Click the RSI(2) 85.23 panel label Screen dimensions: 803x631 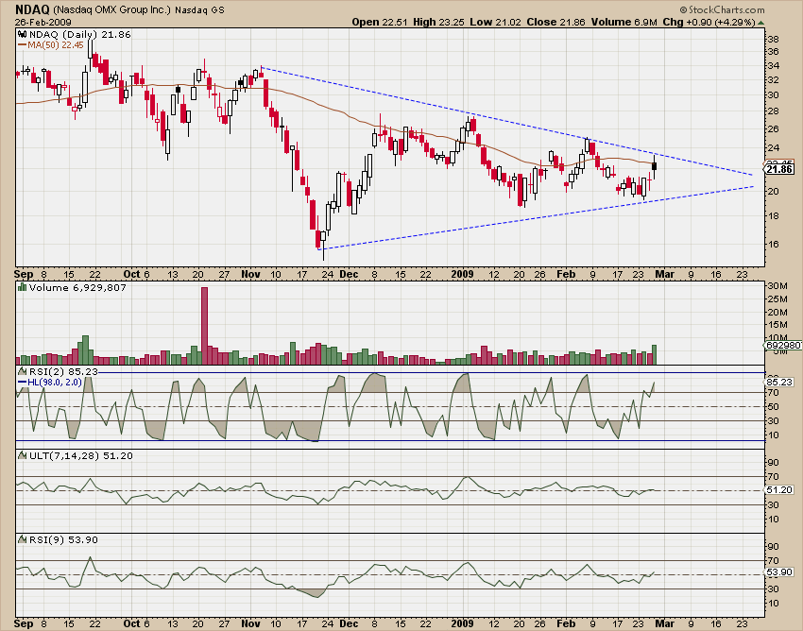pos(63,372)
